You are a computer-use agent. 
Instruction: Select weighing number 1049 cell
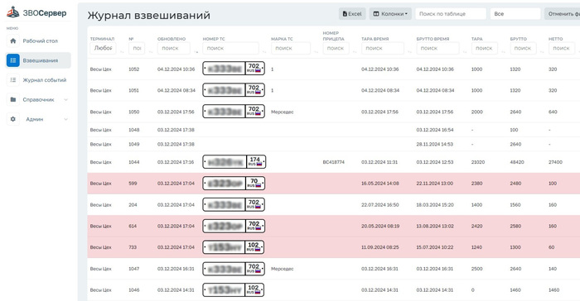click(134, 144)
